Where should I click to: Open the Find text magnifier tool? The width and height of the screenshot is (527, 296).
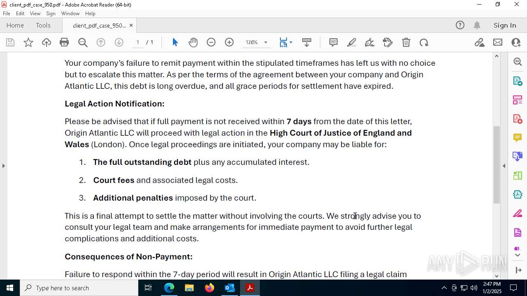(83, 42)
